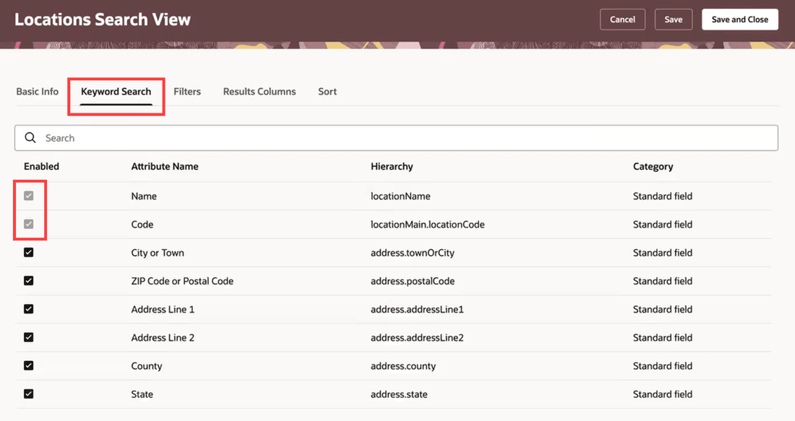The image size is (795, 421).
Task: Toggle the Code enabled checkbox
Action: [29, 224]
